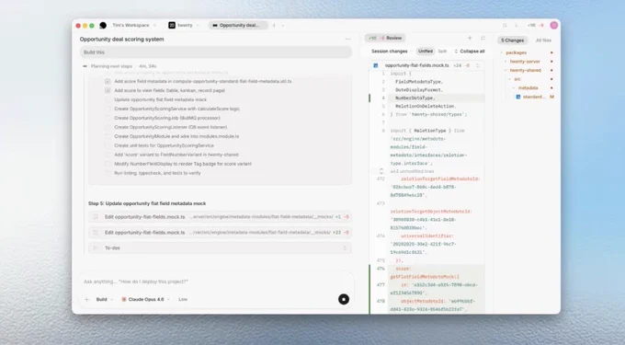Click Add 'score' variant to FieldNumberVariant task
Image resolution: width=625 pixels, height=345 pixels.
tap(176, 155)
